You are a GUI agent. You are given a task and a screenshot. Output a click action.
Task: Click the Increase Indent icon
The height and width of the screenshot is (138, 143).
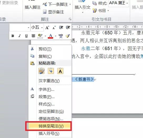coord(68,27)
